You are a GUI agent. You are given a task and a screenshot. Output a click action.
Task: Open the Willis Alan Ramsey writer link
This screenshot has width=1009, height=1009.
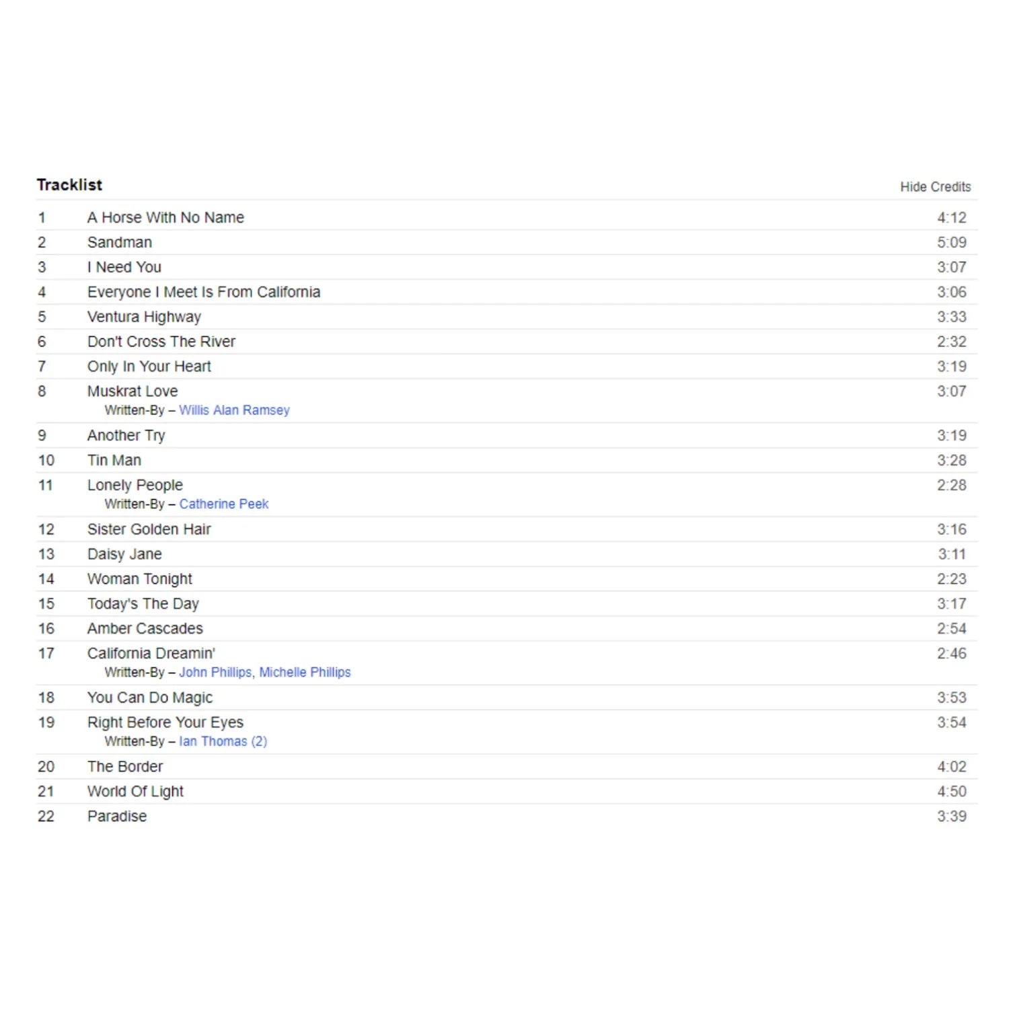(x=234, y=410)
